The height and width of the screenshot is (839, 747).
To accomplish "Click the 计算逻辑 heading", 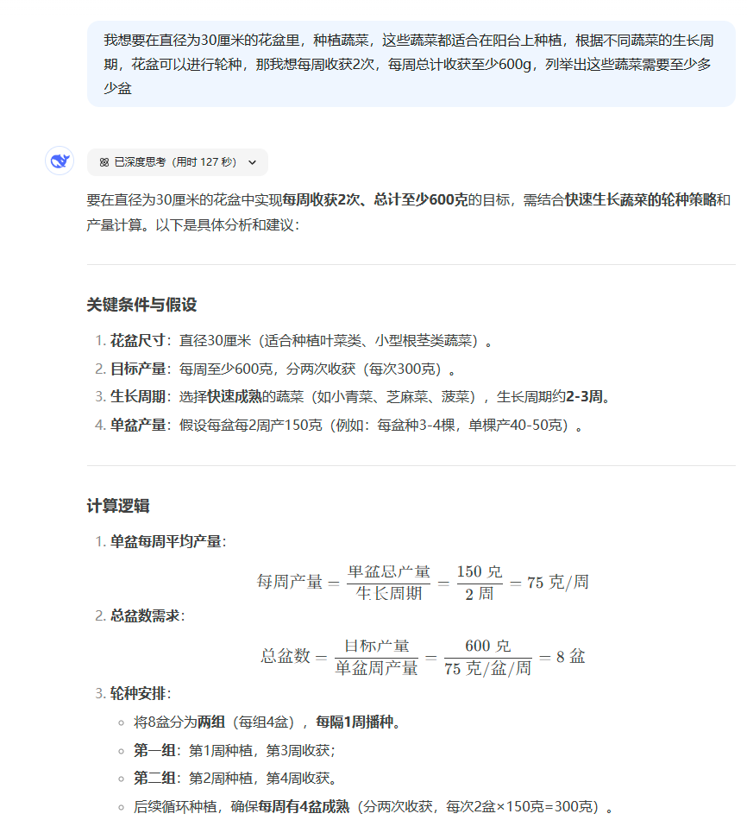I will (118, 506).
